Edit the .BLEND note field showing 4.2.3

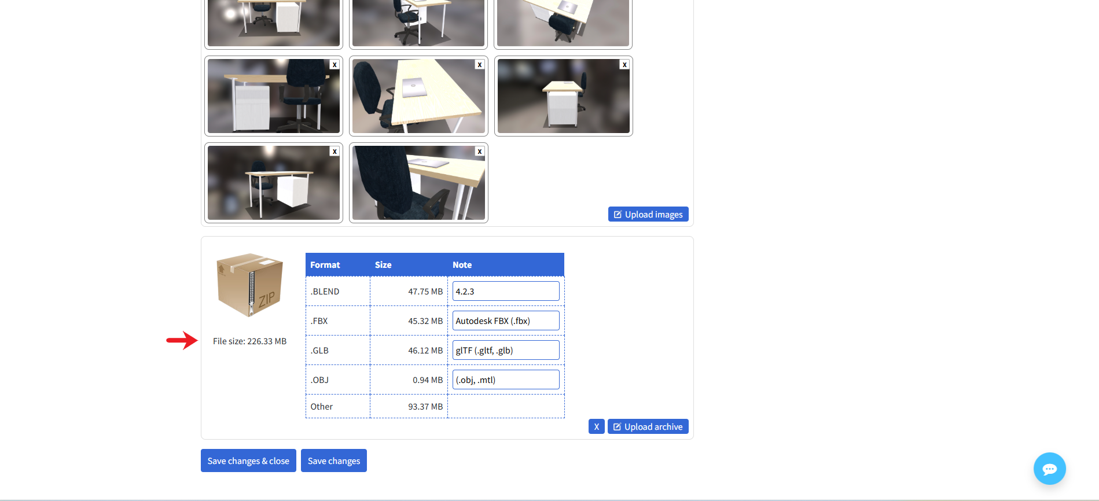point(506,291)
